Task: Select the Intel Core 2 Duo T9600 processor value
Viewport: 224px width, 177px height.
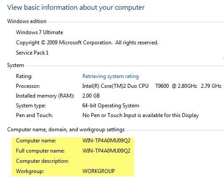Action: (152, 86)
